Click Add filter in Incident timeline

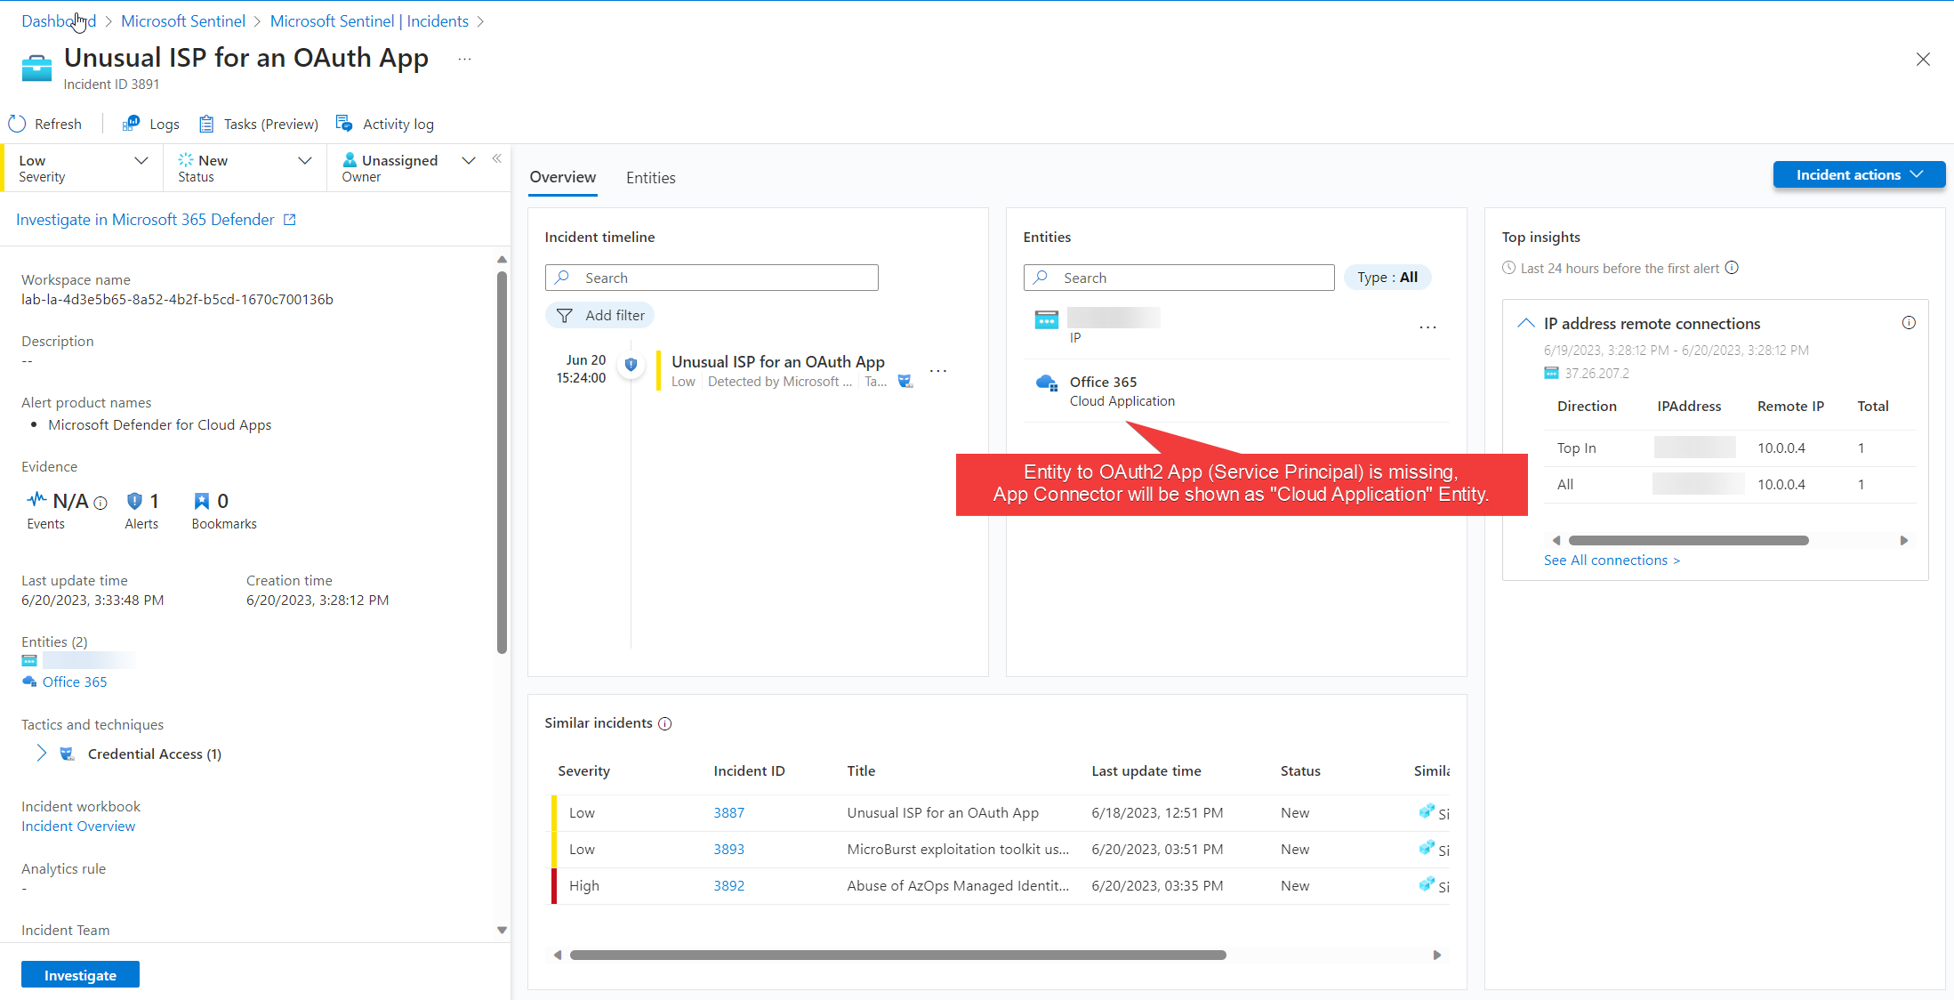pos(599,315)
